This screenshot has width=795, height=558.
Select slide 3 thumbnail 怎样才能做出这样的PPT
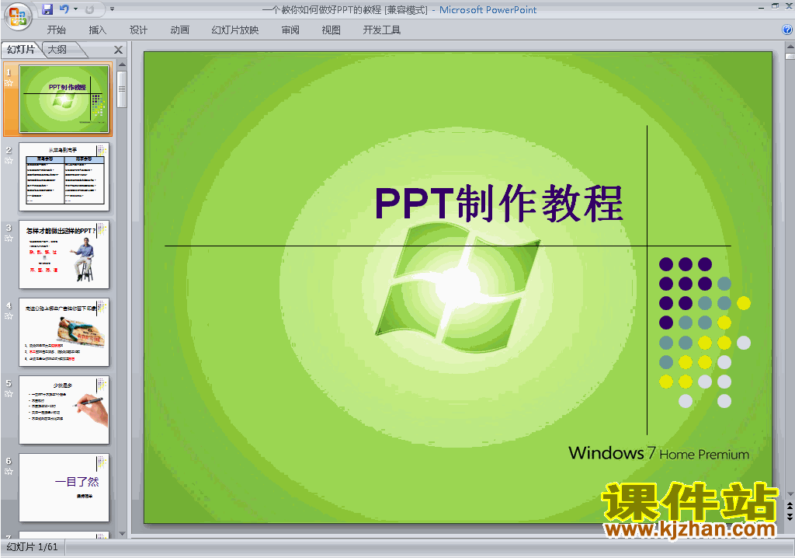click(x=64, y=254)
